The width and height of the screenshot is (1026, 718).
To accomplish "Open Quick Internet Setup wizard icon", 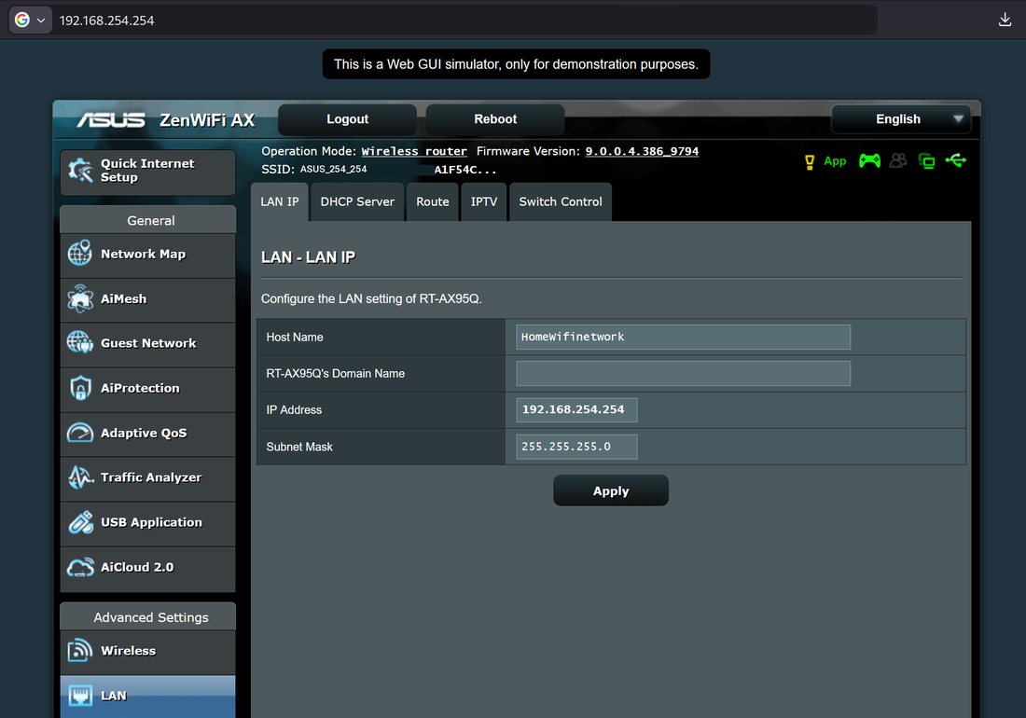I will [x=80, y=171].
